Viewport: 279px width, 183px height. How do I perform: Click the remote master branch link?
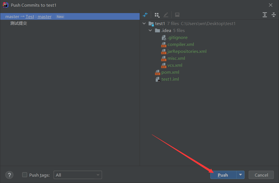[45, 16]
